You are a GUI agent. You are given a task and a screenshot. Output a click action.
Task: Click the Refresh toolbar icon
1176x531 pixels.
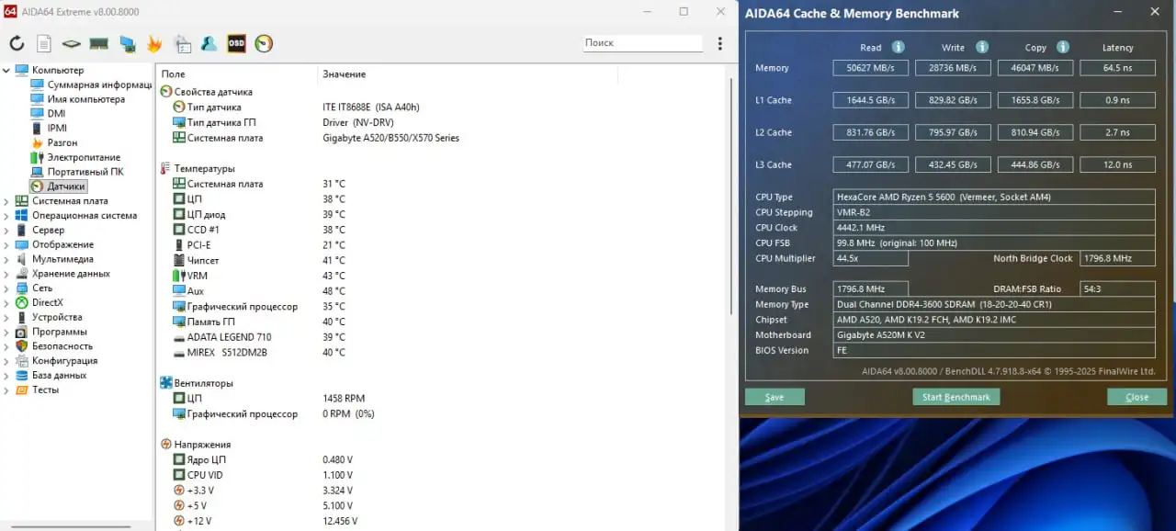click(17, 43)
